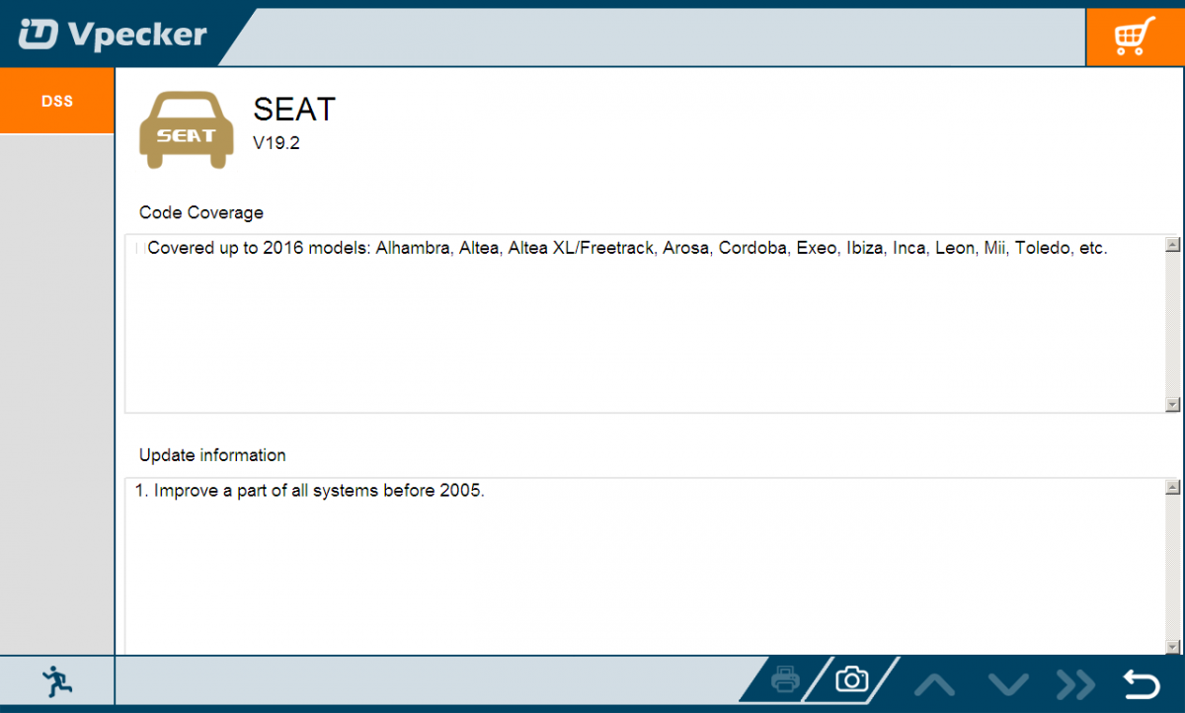1185x713 pixels.
Task: Click the down chevron in bottom bar
Action: pyautogui.click(x=1008, y=683)
